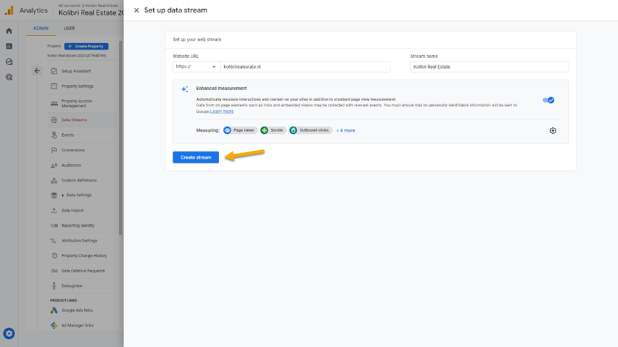Click the admin column scrollbar
This screenshot has width=618, height=347.
point(120,138)
